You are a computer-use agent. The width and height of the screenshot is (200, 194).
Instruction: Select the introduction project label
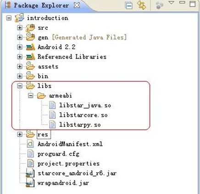[48, 18]
